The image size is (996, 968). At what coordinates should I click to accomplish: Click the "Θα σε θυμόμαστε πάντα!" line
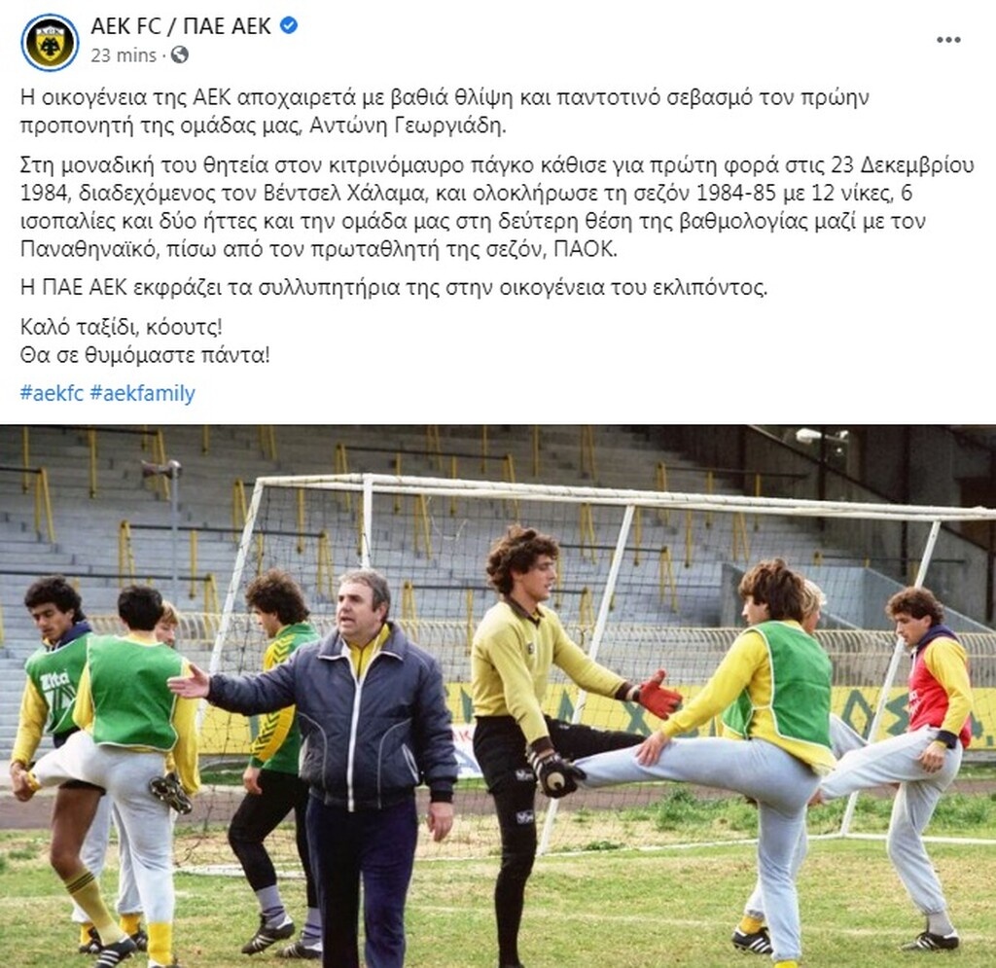pos(145,354)
